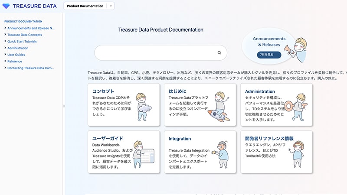
Task: Expand the User Guides chevron
Action: tap(5, 55)
